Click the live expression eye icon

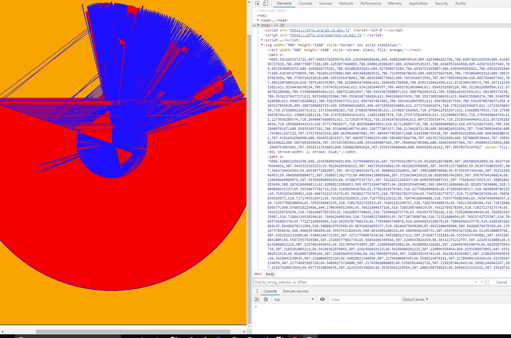pos(322,300)
